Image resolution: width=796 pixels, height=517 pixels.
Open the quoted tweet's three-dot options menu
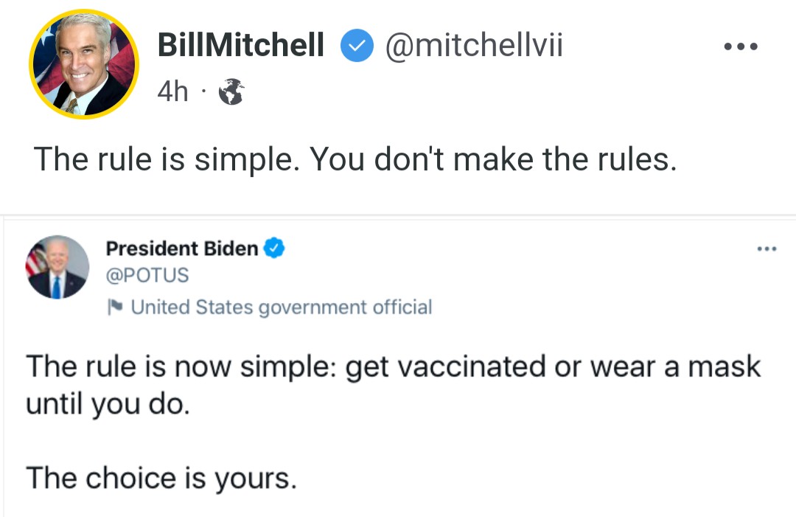[767, 249]
